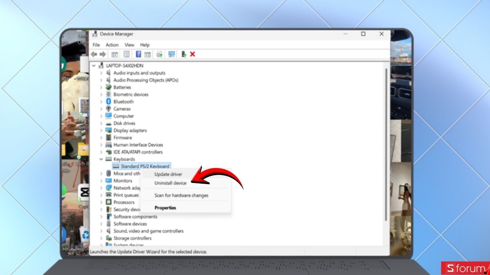Close the Device Manager window

(x=382, y=34)
